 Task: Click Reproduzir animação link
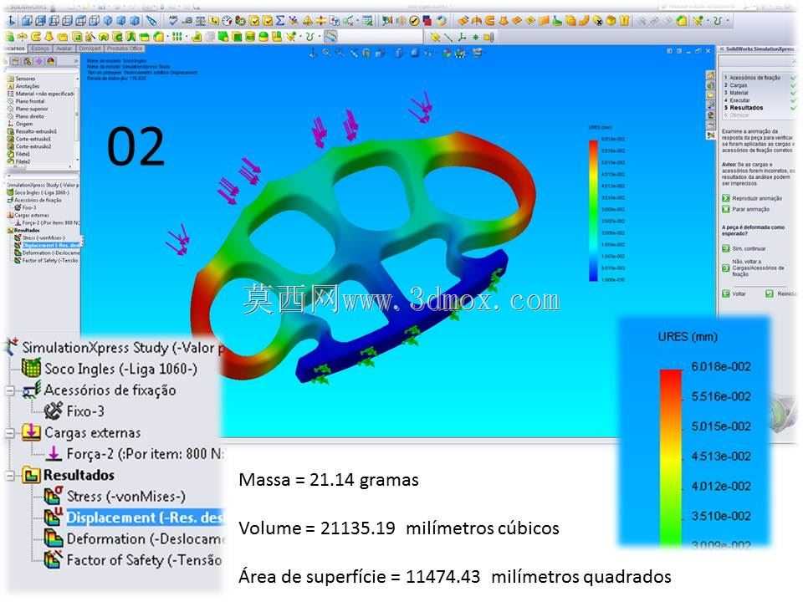click(x=752, y=198)
